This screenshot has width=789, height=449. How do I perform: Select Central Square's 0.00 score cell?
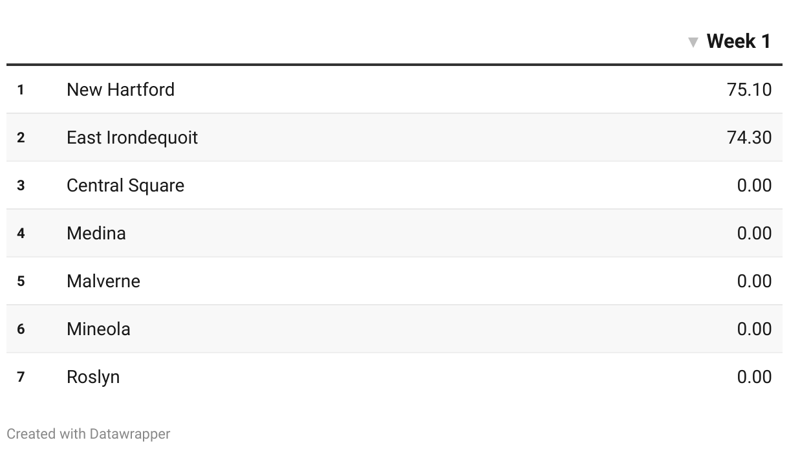[754, 185]
